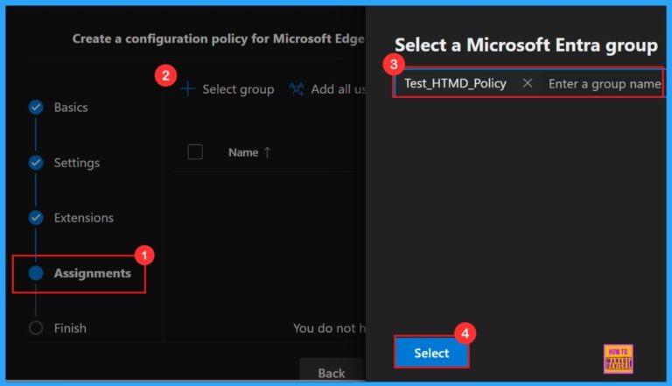Click the Add all users link text
Screen dimensions: 672x386
pyautogui.click(x=338, y=89)
